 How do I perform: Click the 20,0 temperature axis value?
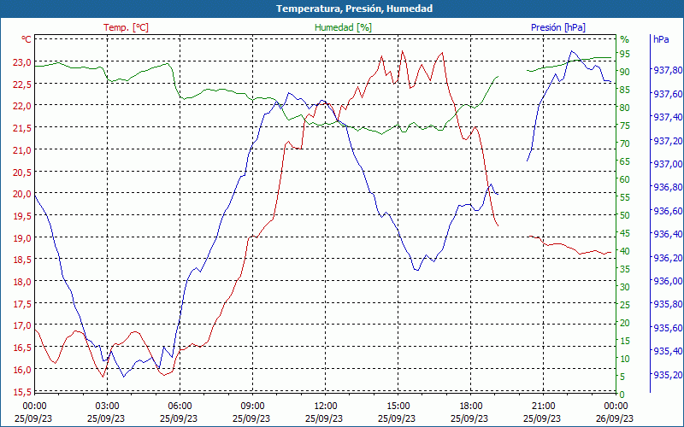pos(22,194)
